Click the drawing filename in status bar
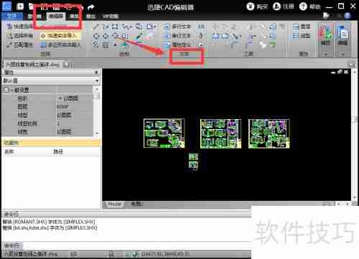 click(x=31, y=254)
